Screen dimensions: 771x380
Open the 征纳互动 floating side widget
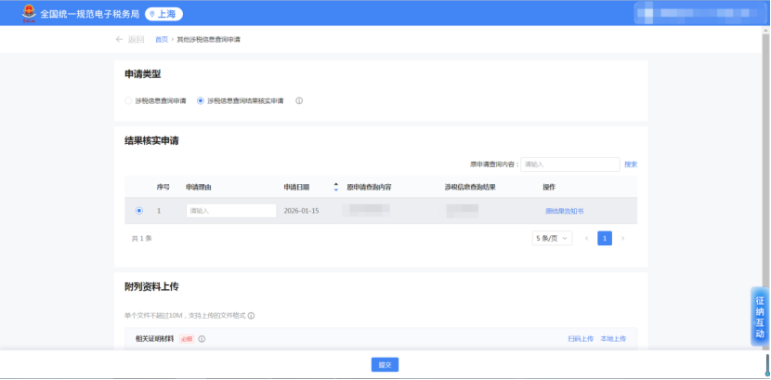759,316
